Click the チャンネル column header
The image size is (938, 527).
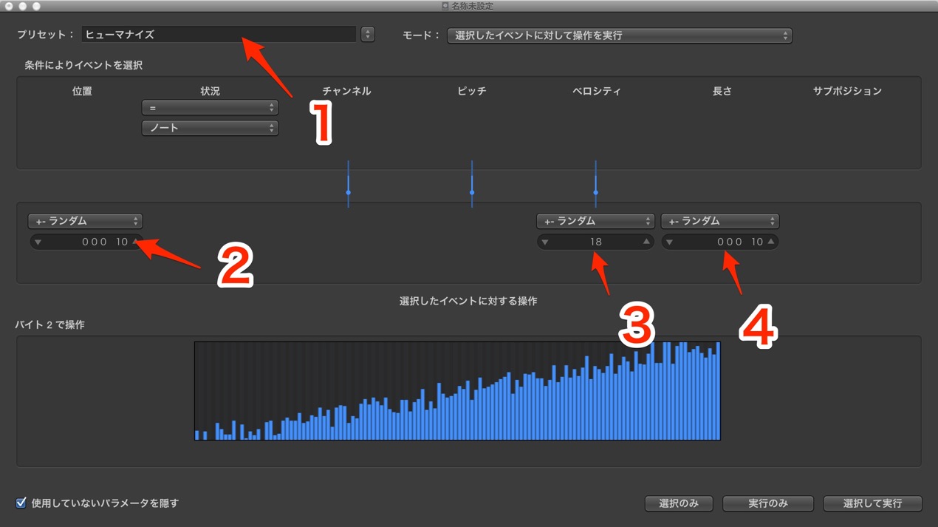(346, 91)
